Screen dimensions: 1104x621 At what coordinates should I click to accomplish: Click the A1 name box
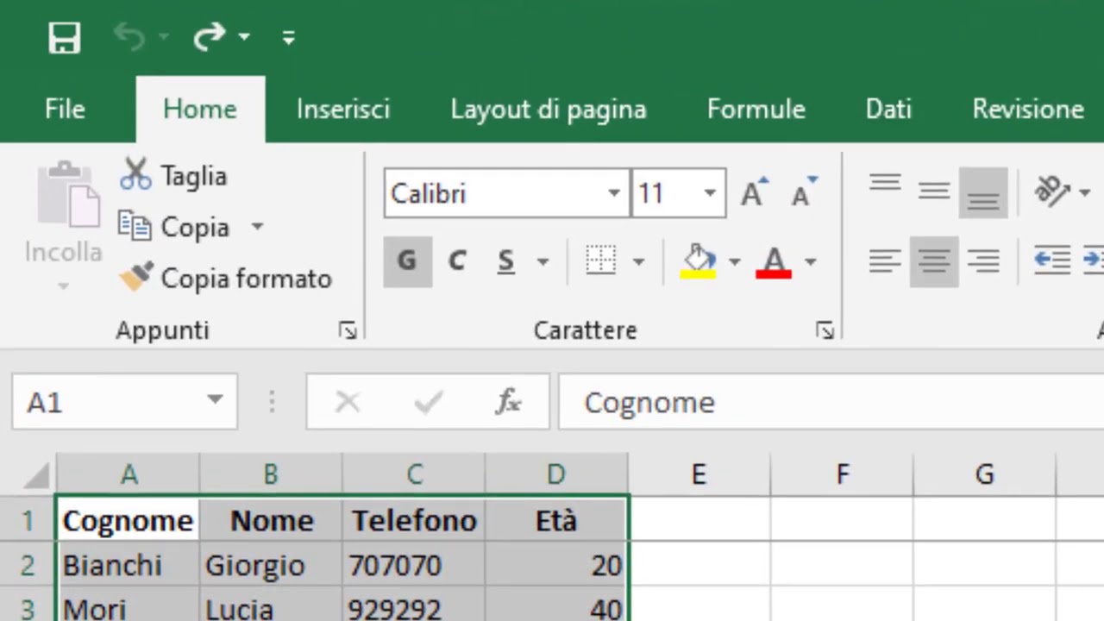[108, 401]
